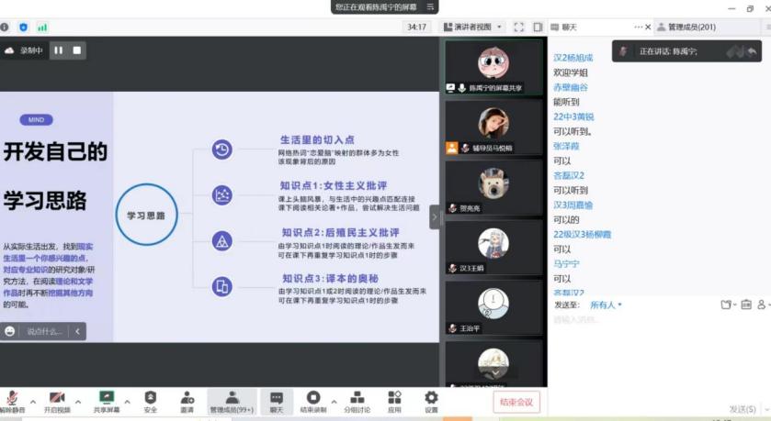Viewport: 771px width, 421px height.
Task: Open chat panel more options (···)
Action: coord(638,28)
